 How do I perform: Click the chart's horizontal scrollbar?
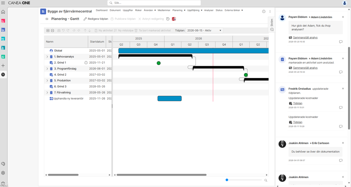[x=162, y=175]
